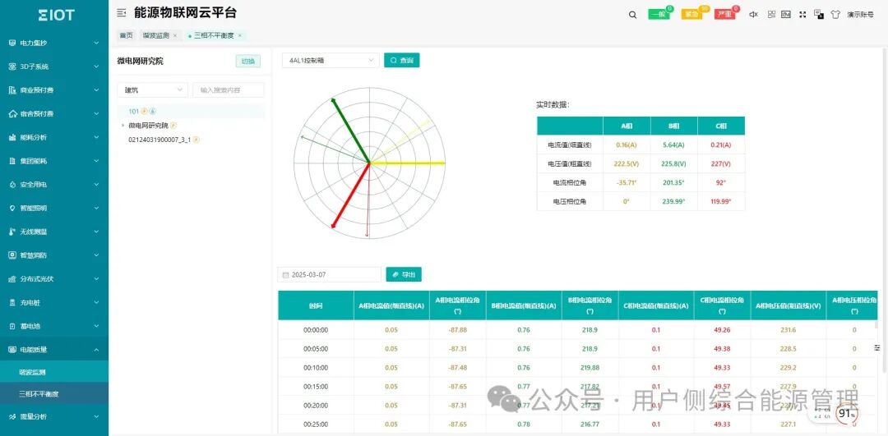
Task: Expand the 宿舍预付费 sidebar menu
Action: click(x=53, y=113)
